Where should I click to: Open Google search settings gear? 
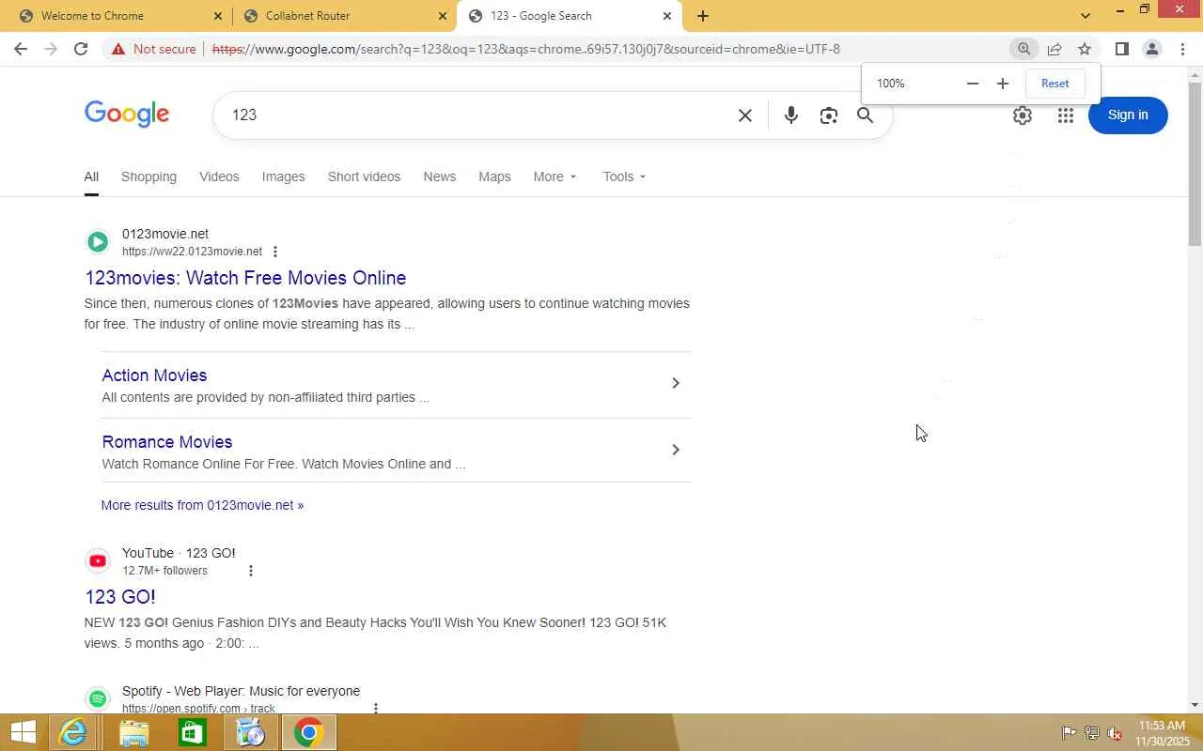point(1023,115)
